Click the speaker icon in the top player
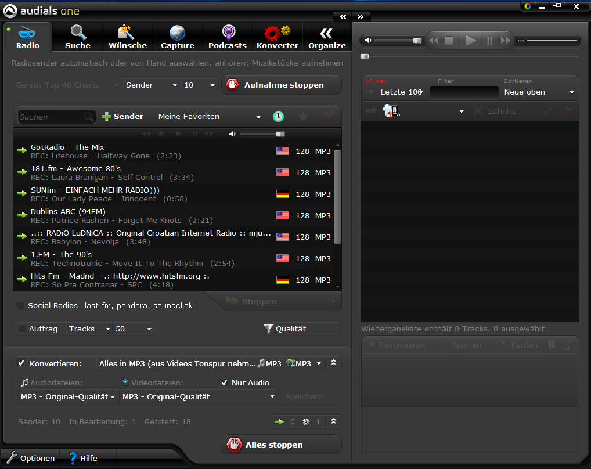This screenshot has width=591, height=469. 367,41
